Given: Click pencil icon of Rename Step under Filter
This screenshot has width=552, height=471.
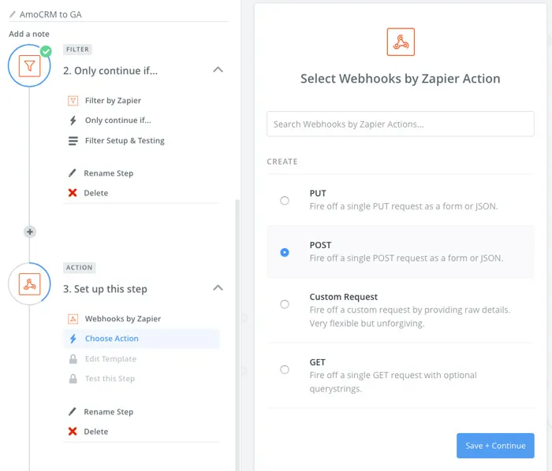Looking at the screenshot, I should (73, 173).
